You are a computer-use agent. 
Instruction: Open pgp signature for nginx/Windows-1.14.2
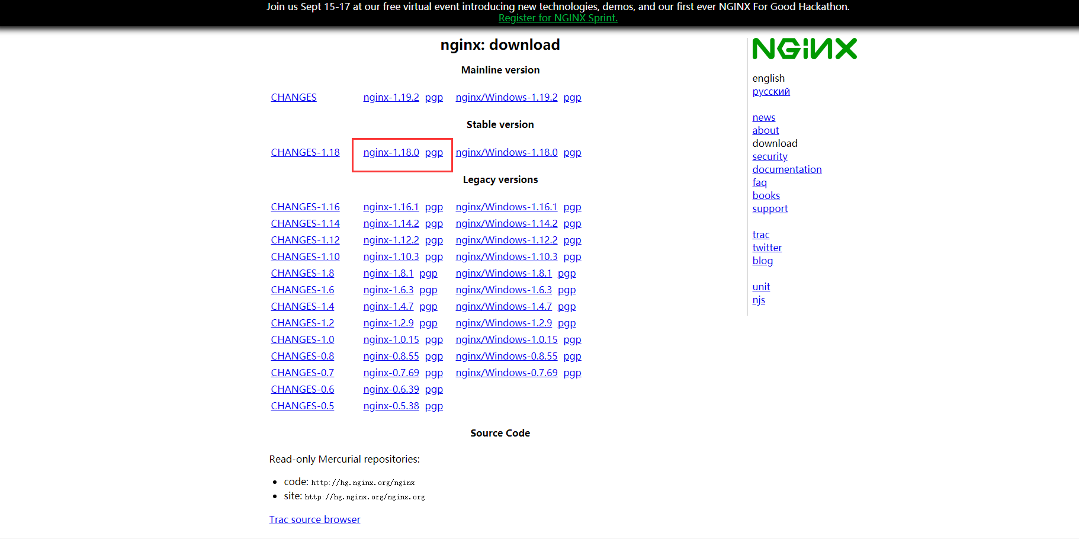572,223
